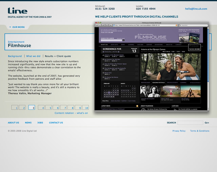217x172 pixels.
Task: Click the Filmhouse project heading
Action: tap(19, 46)
